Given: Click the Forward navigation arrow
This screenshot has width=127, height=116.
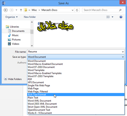Looking at the screenshot, I should pos(12,10).
